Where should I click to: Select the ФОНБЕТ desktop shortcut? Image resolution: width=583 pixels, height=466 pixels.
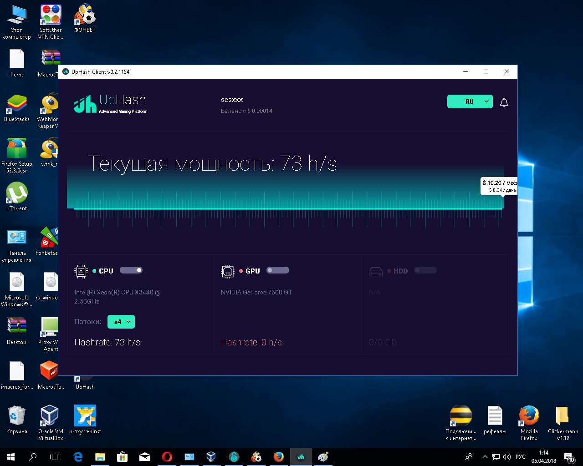click(85, 19)
